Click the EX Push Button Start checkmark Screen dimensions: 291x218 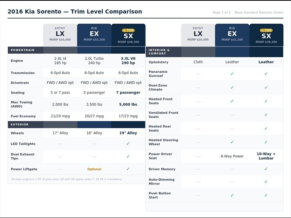(x=232, y=195)
